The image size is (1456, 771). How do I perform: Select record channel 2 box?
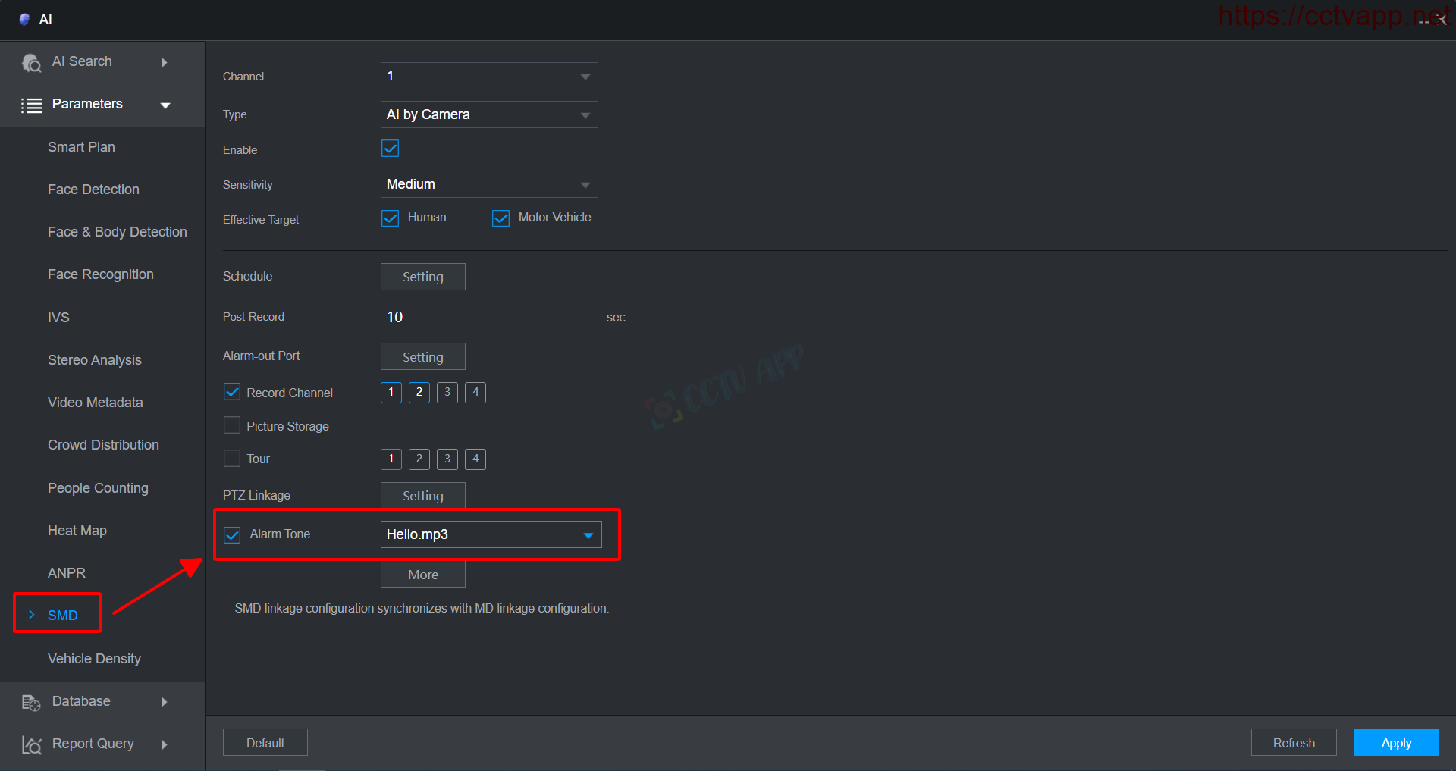point(419,393)
